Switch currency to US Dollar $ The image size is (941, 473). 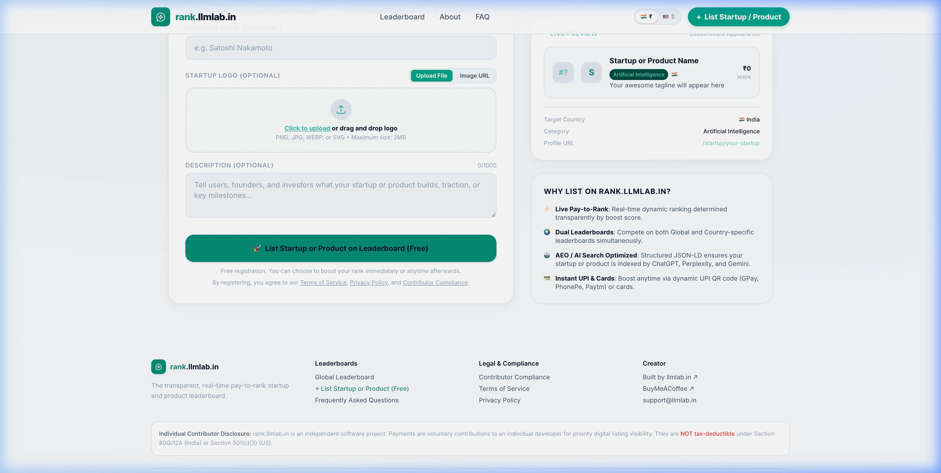click(x=668, y=17)
